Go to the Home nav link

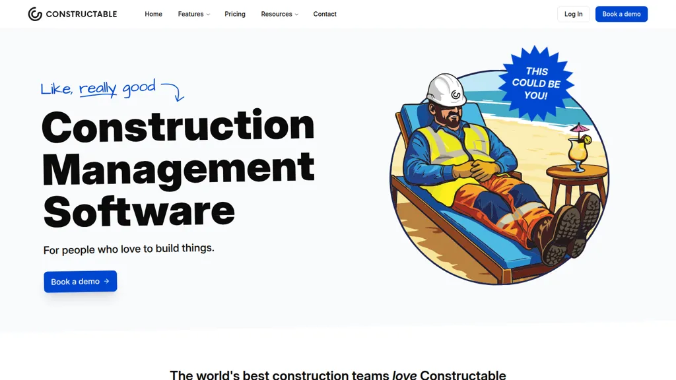coord(153,15)
